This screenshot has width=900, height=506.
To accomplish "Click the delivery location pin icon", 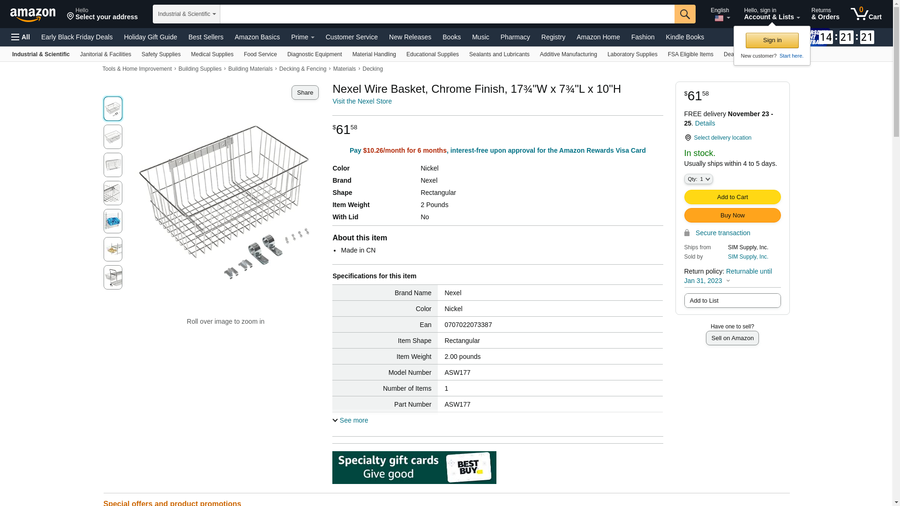I will point(688,138).
